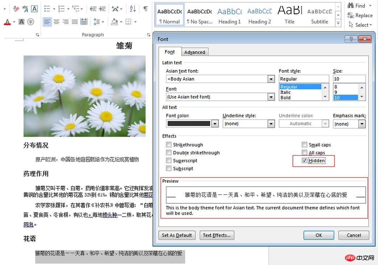Click the Size input field
This screenshot has height=265, width=378.
click(x=349, y=79)
